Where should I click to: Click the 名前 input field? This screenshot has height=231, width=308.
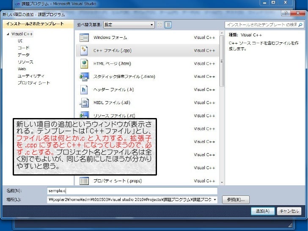[x=132, y=191]
